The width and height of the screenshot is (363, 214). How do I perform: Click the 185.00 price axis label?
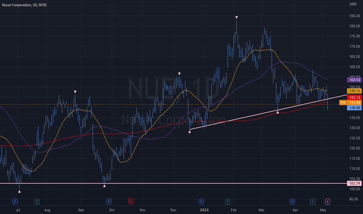[x=355, y=16]
